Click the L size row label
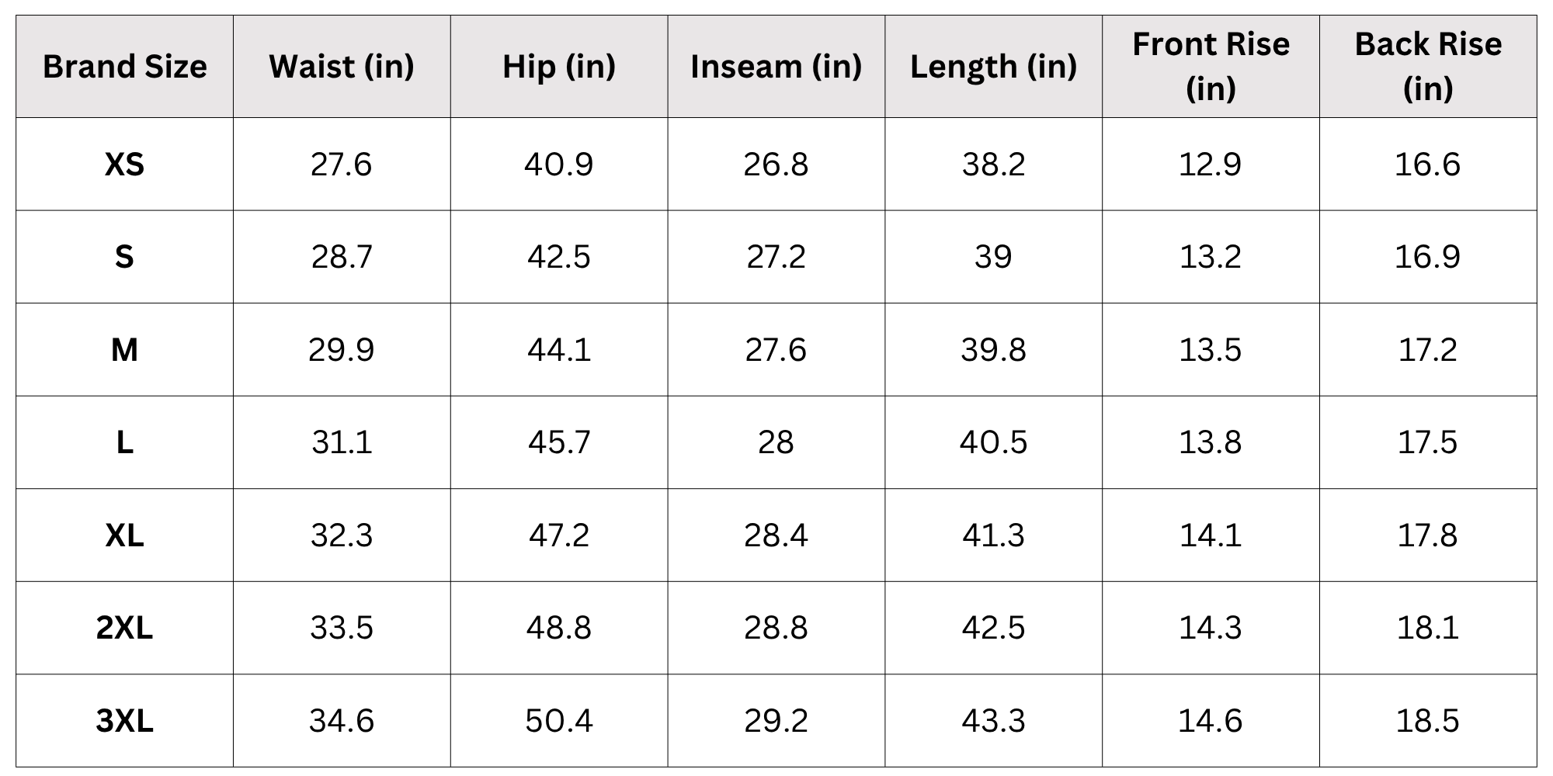 (x=124, y=442)
